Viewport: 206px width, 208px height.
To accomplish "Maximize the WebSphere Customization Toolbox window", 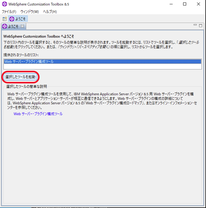I will [185, 4].
